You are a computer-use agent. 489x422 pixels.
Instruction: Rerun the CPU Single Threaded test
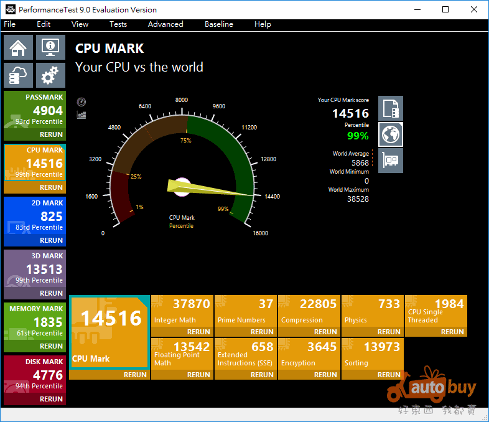436,332
